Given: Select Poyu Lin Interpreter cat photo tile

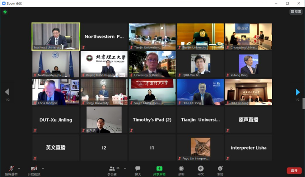Looking at the screenshot, I should pyautogui.click(x=201, y=148).
